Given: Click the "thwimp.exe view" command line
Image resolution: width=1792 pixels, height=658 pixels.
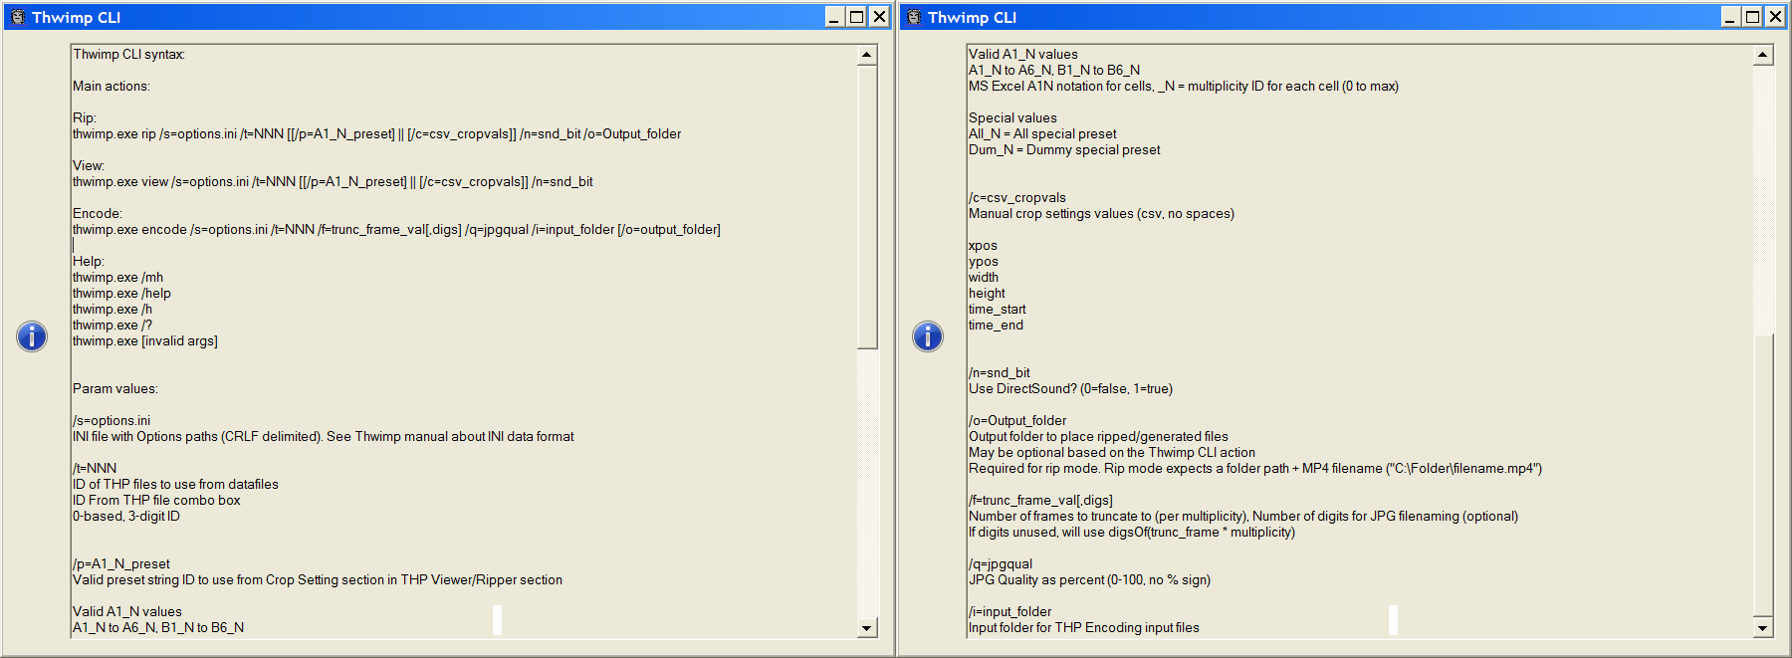Looking at the screenshot, I should (333, 182).
